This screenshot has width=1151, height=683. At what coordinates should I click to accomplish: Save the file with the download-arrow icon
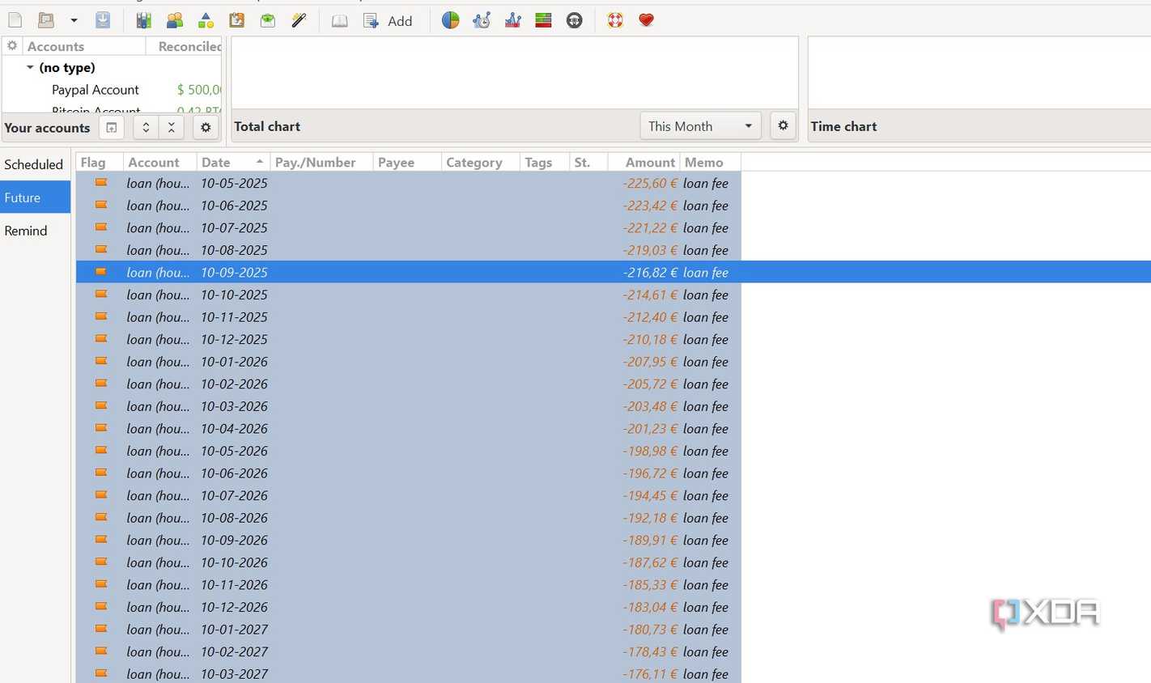(103, 20)
